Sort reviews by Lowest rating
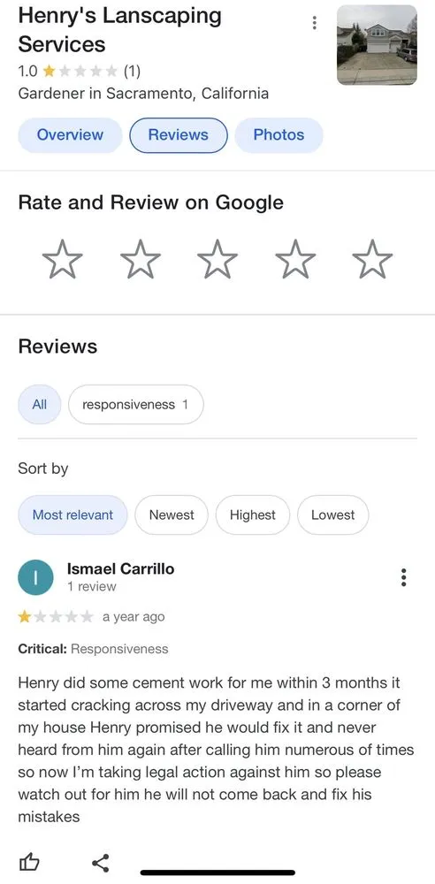The width and height of the screenshot is (435, 884). point(332,514)
